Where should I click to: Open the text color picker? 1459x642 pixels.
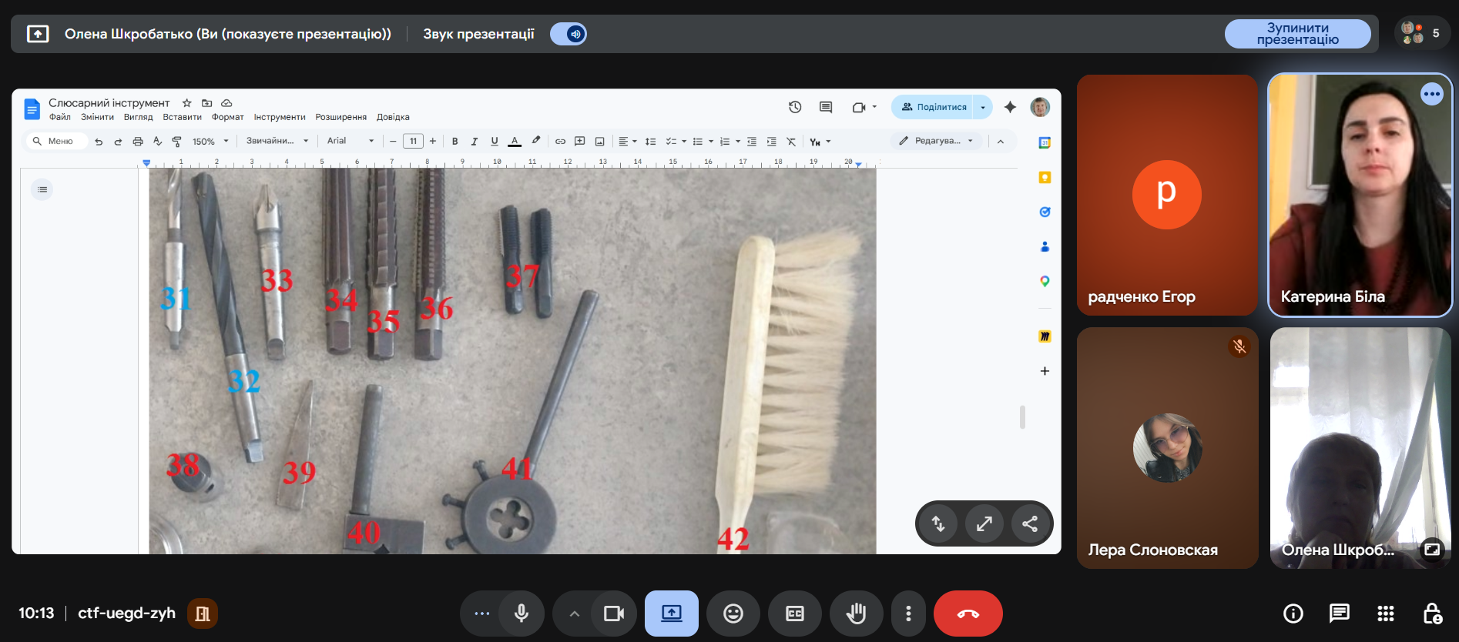(515, 141)
